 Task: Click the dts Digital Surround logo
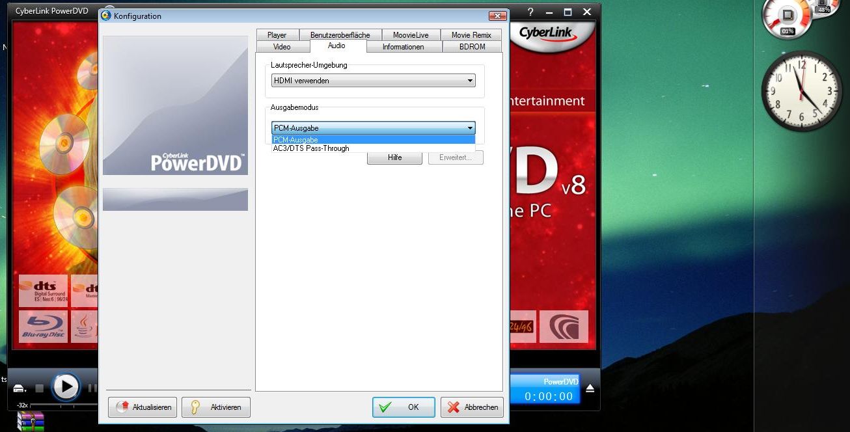(x=44, y=291)
